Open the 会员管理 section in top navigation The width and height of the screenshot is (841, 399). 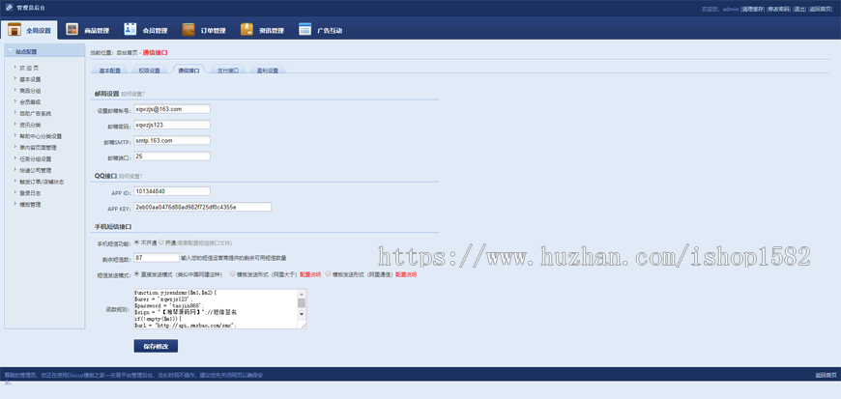145,30
